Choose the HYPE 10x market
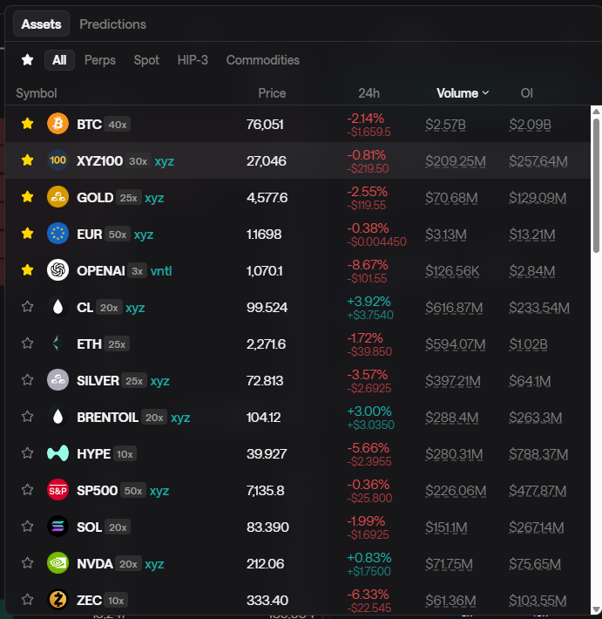Image resolution: width=602 pixels, height=619 pixels. 298,453
